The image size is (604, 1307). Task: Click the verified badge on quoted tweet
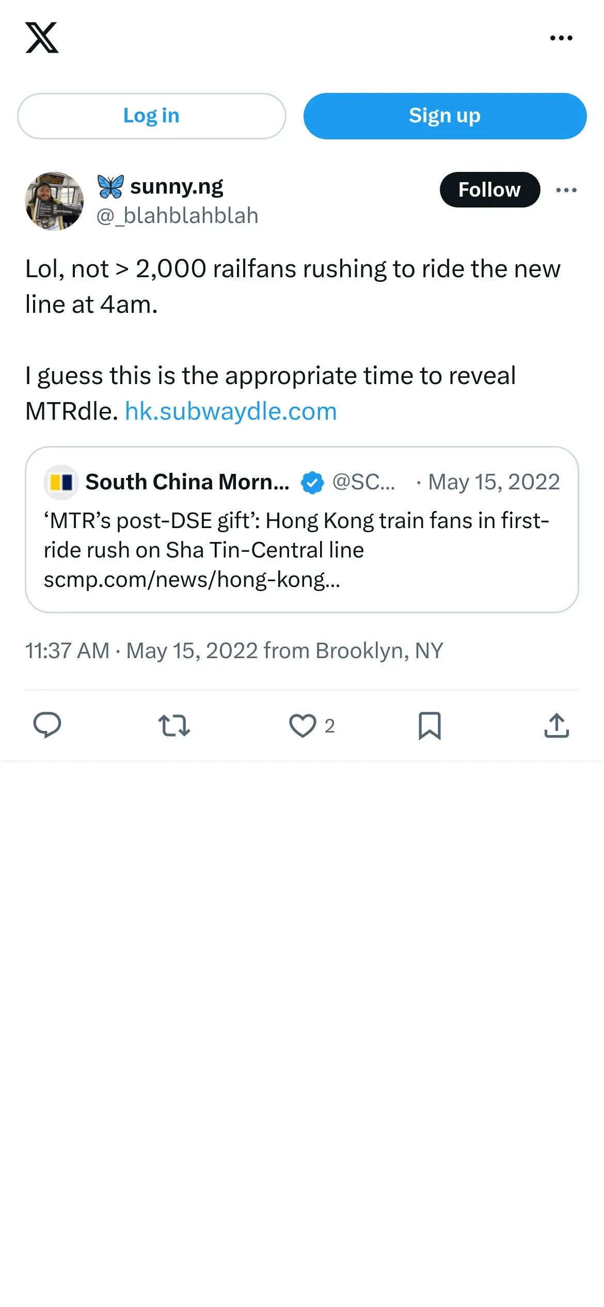point(312,483)
